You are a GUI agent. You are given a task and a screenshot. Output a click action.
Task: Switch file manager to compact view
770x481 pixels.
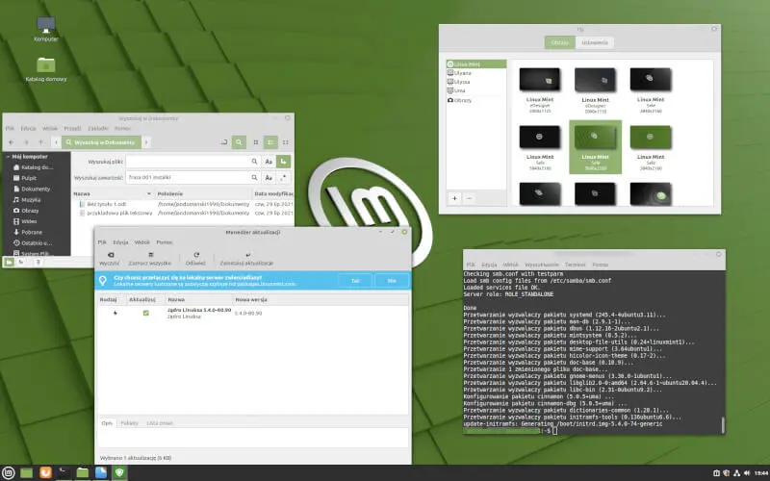285,142
